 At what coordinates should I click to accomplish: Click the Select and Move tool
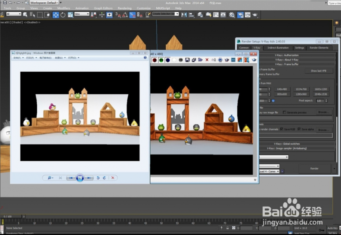[x=56, y=15]
